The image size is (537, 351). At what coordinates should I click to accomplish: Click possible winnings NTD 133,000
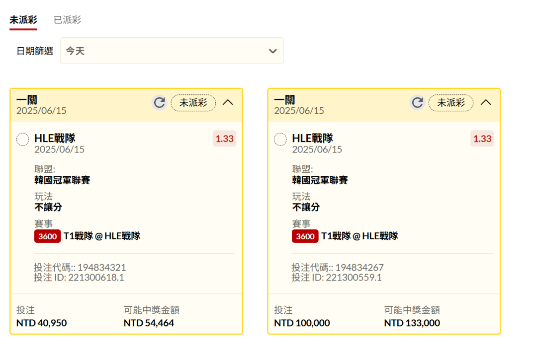[x=412, y=323]
